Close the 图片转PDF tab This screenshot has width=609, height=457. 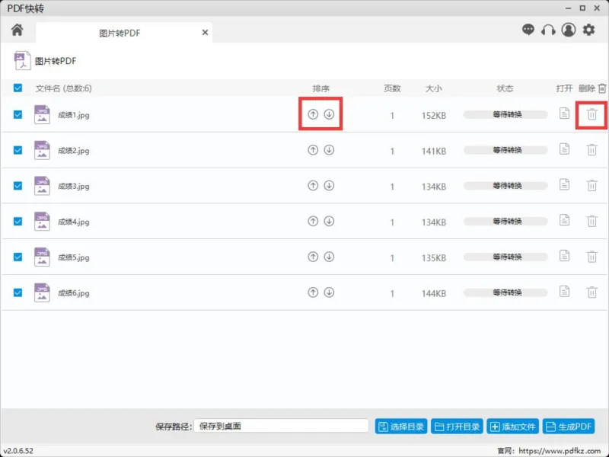click(205, 33)
